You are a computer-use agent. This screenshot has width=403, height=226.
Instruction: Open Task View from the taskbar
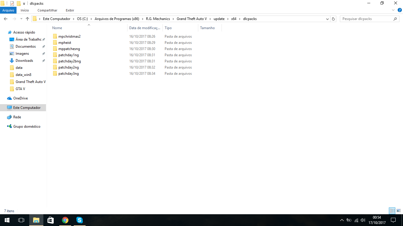21,220
